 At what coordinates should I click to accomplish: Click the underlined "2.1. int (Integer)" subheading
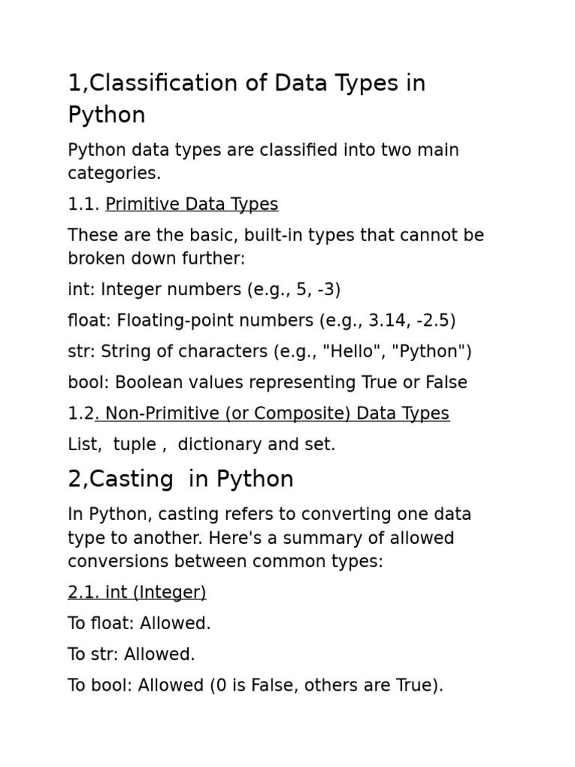point(137,592)
